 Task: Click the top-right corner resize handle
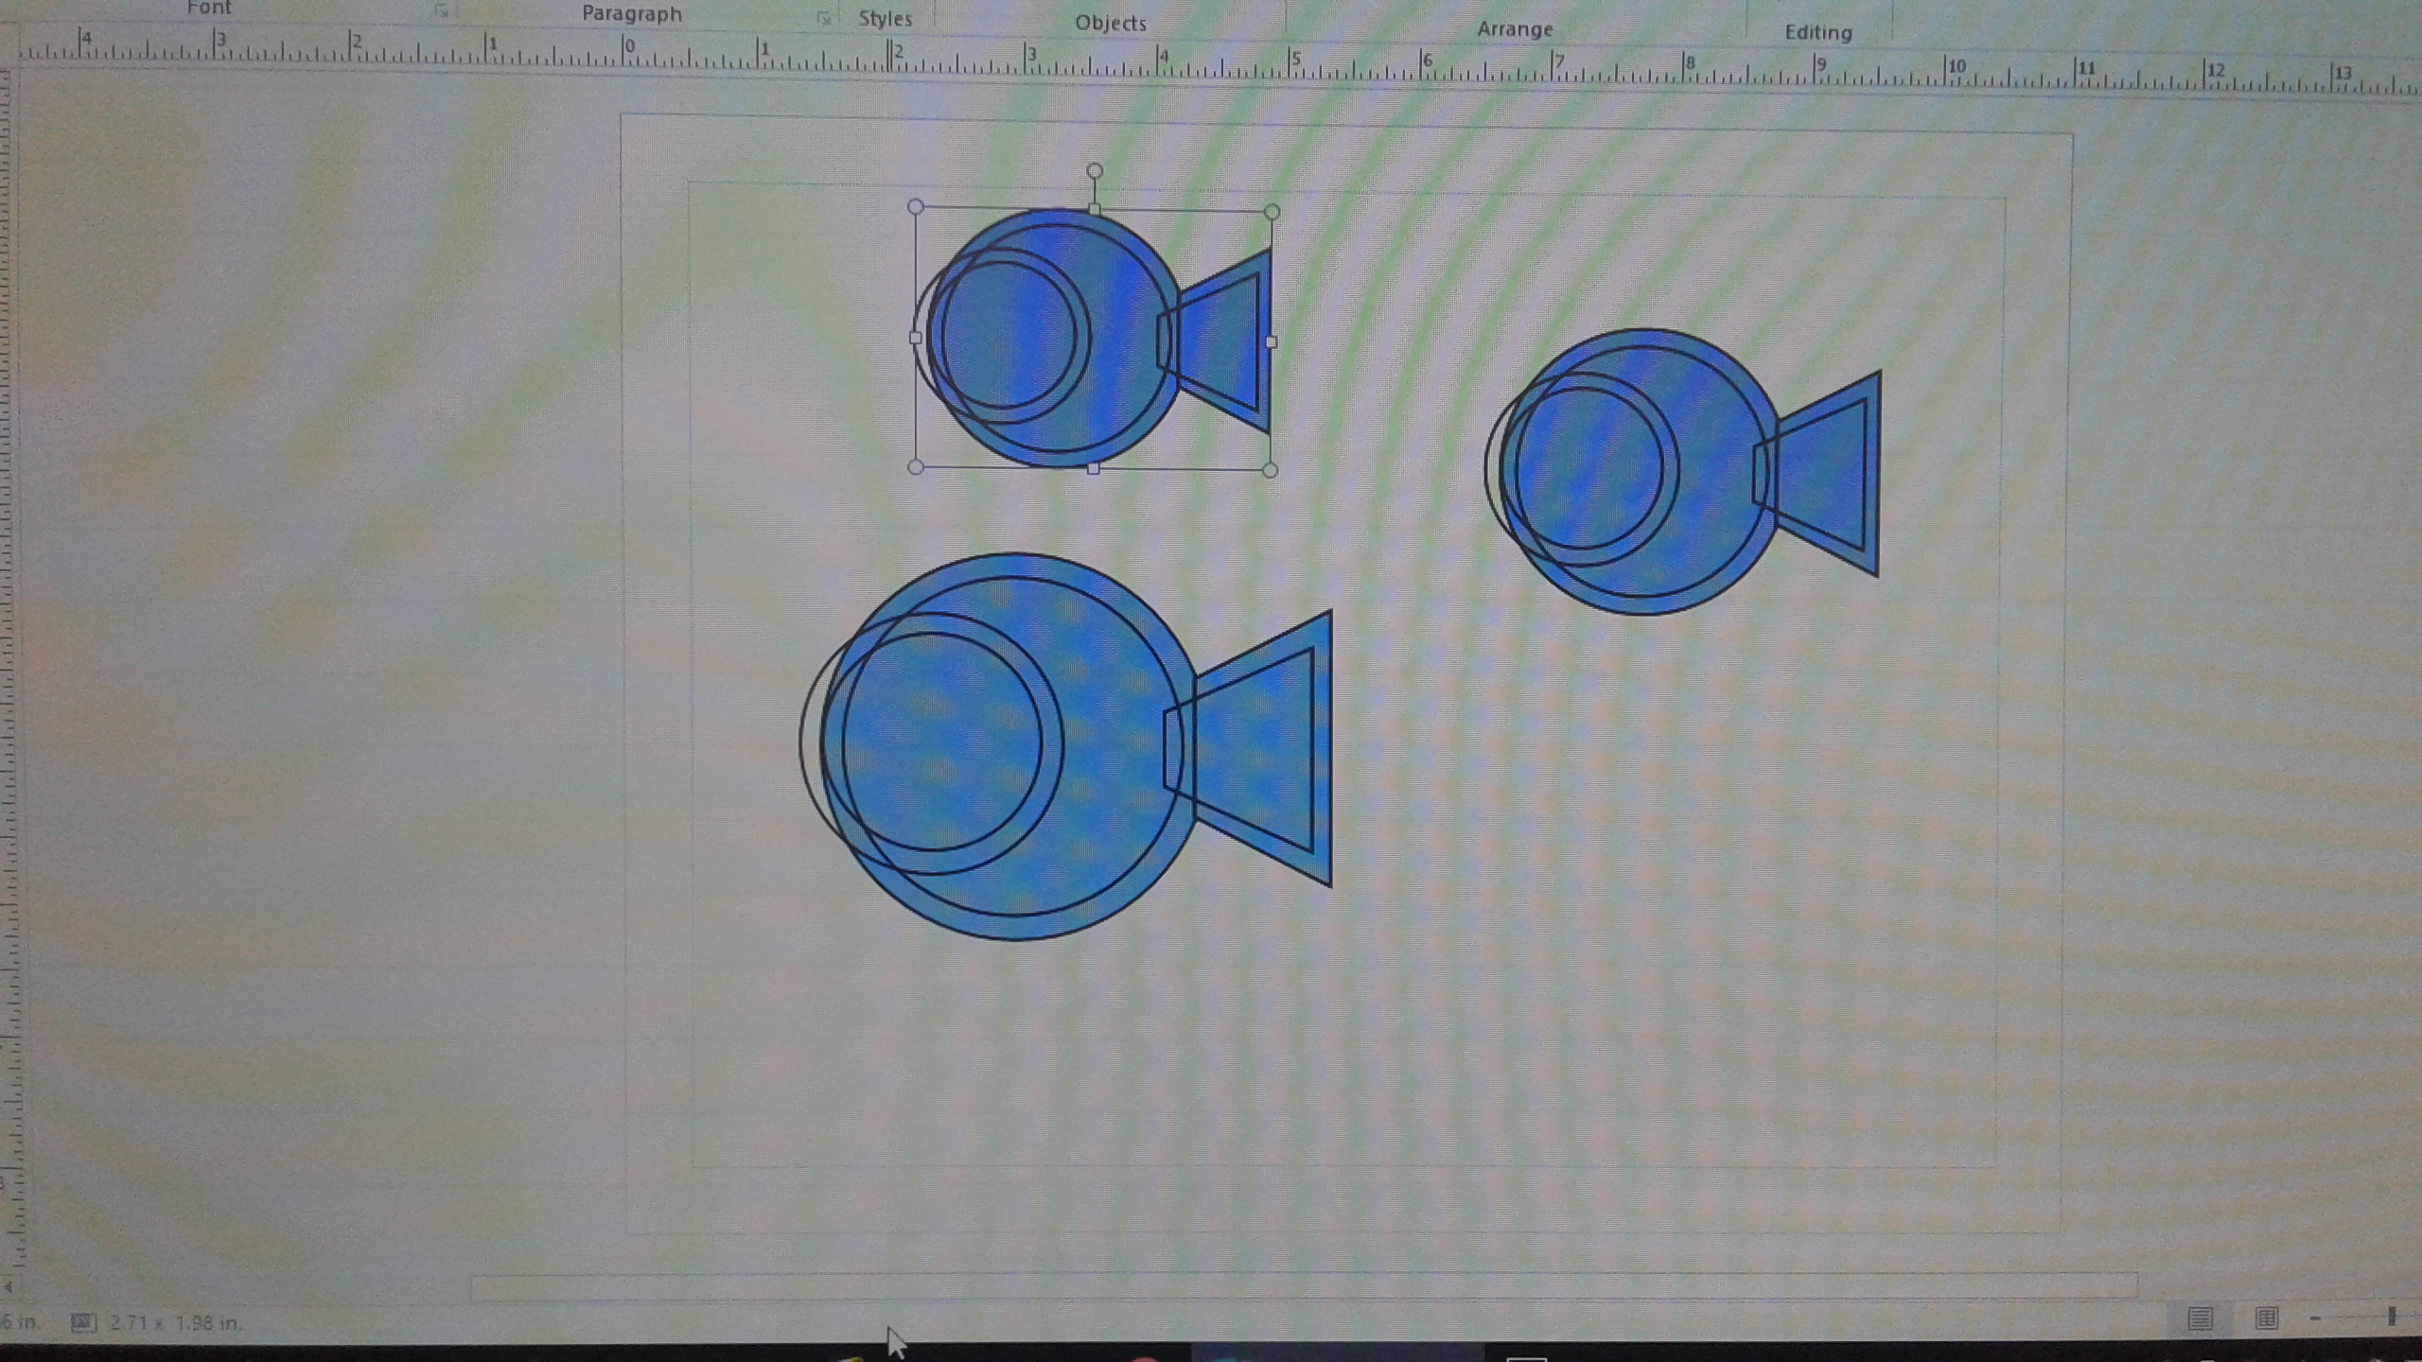1272,212
